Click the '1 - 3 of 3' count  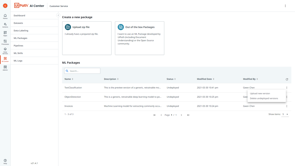69,114
